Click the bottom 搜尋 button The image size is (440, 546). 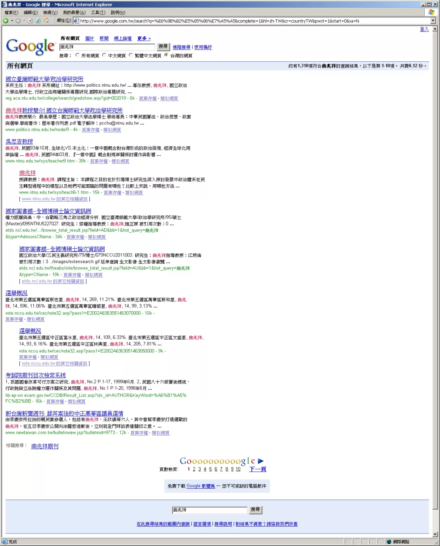(256, 510)
